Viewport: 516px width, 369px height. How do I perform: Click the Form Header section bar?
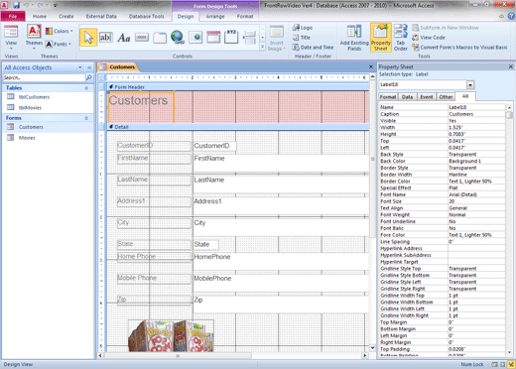click(x=238, y=87)
